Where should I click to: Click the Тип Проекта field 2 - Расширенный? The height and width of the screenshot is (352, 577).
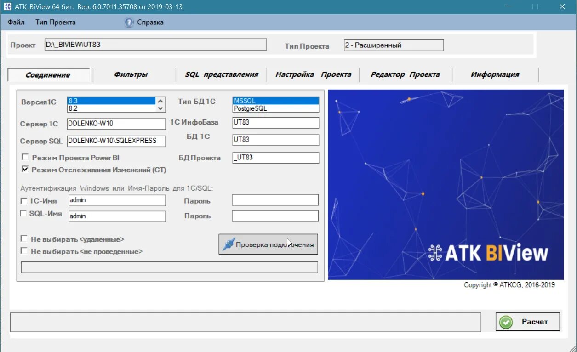coord(394,45)
